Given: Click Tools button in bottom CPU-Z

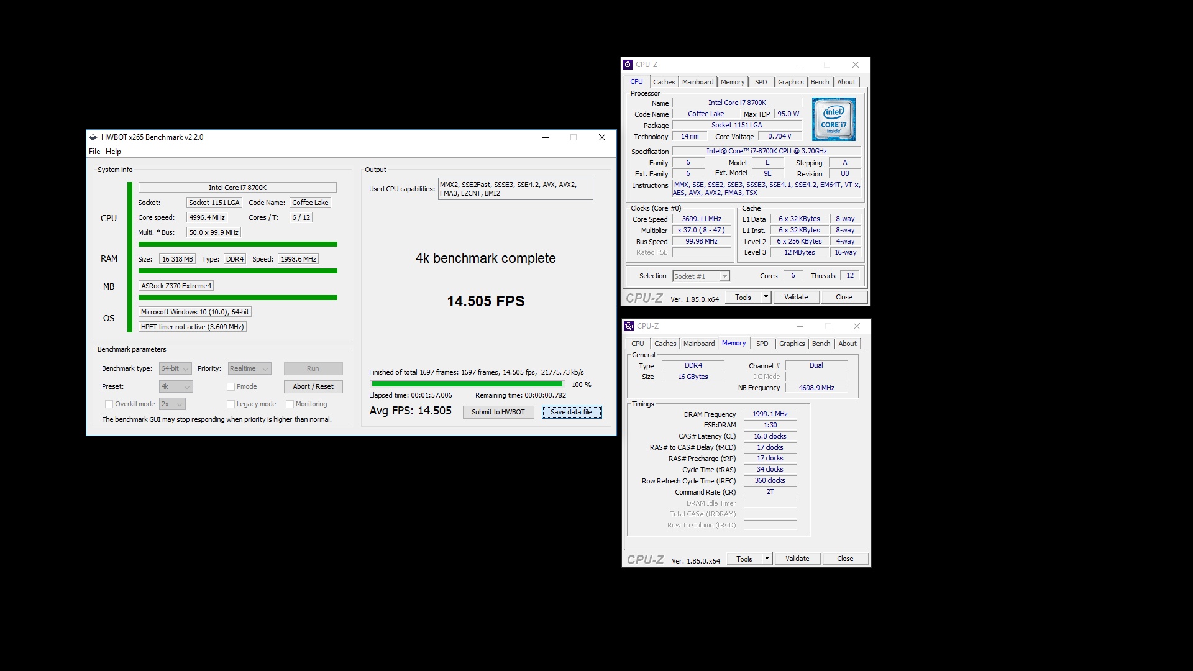Looking at the screenshot, I should 744,559.
